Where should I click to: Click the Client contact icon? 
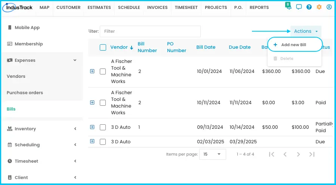click(x=10, y=177)
